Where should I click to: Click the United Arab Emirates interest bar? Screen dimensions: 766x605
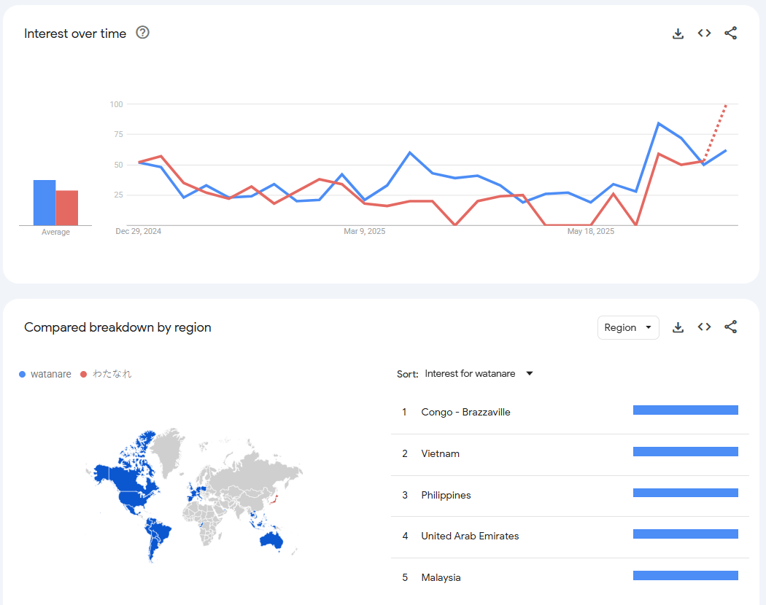686,534
